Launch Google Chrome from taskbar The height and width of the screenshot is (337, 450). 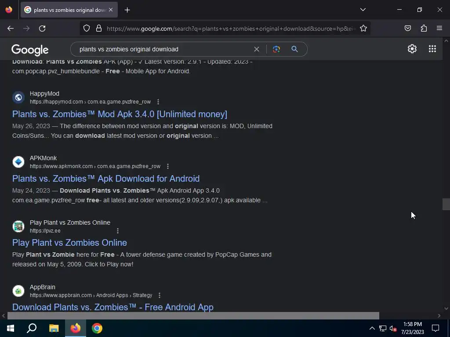tap(97, 328)
